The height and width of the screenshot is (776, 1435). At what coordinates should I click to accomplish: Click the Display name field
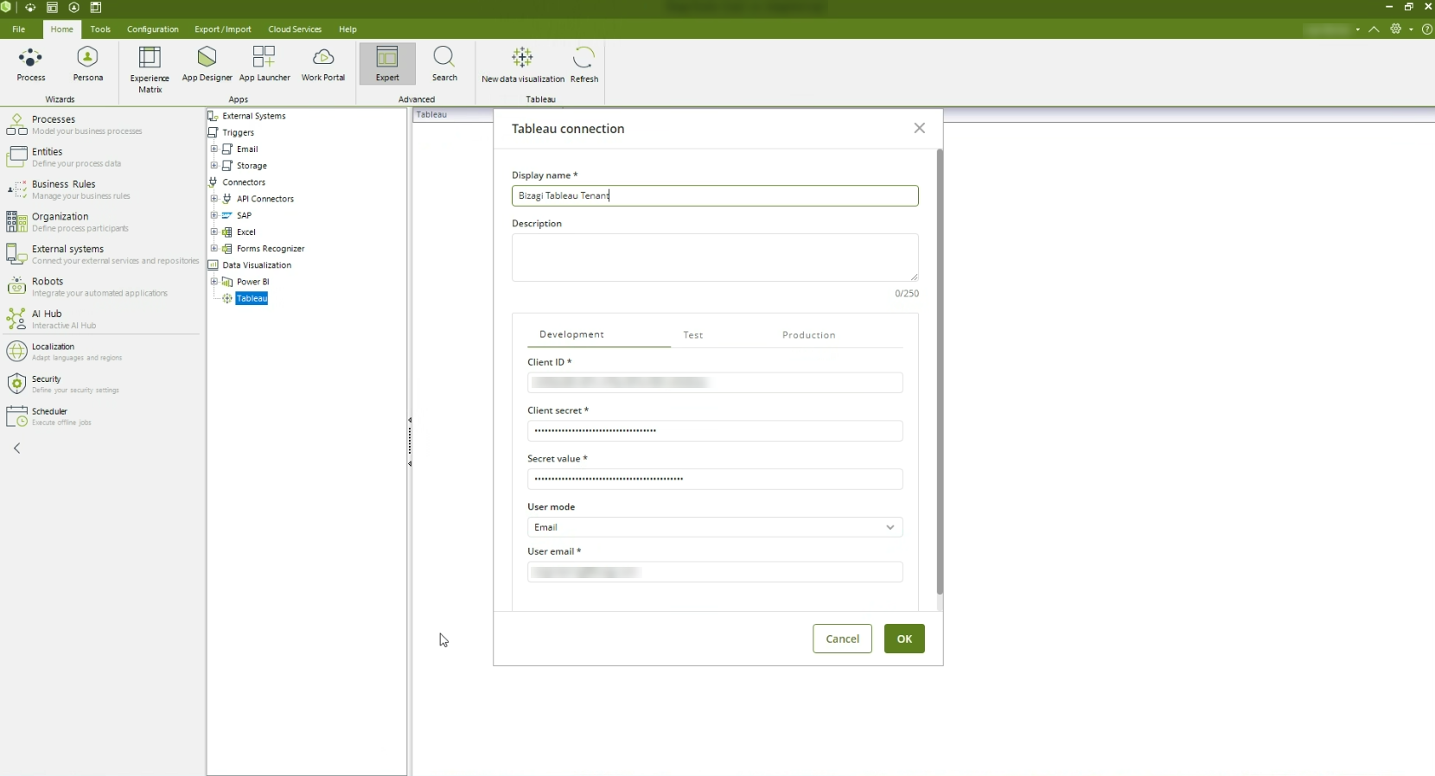point(715,195)
